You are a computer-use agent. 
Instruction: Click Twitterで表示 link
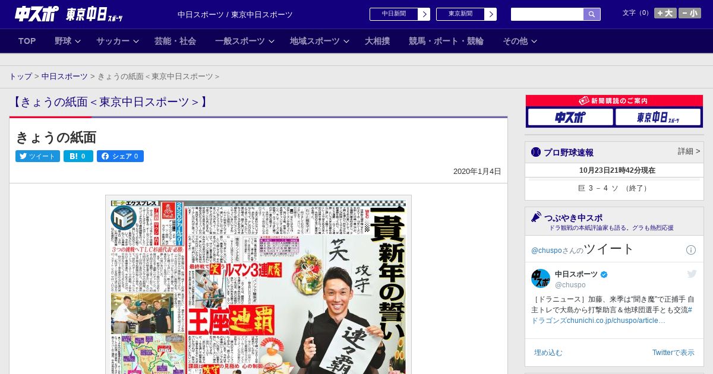[673, 353]
